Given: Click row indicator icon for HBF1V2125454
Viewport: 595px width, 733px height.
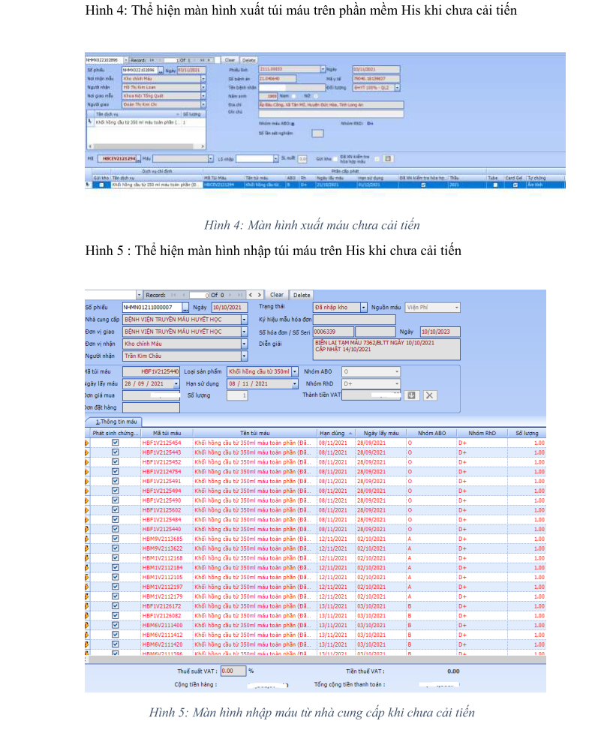Looking at the screenshot, I should click(x=87, y=443).
